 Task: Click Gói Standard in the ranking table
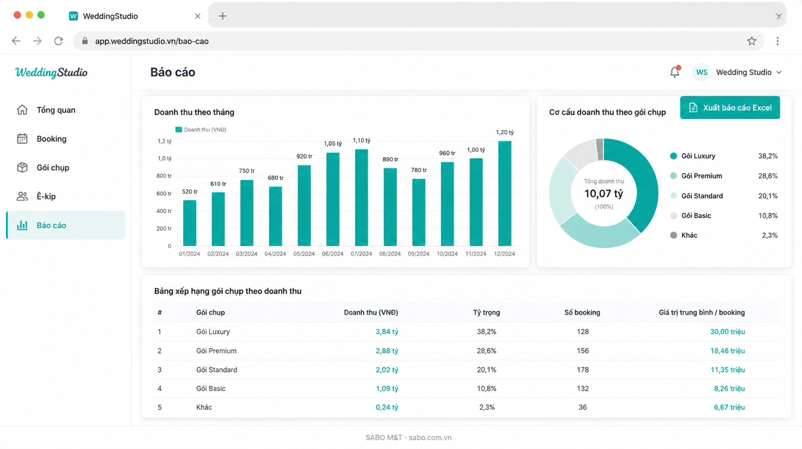click(x=217, y=370)
